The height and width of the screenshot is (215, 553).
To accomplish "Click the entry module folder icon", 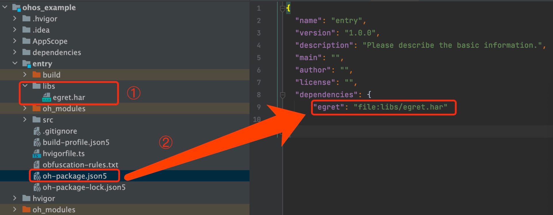I will point(26,64).
